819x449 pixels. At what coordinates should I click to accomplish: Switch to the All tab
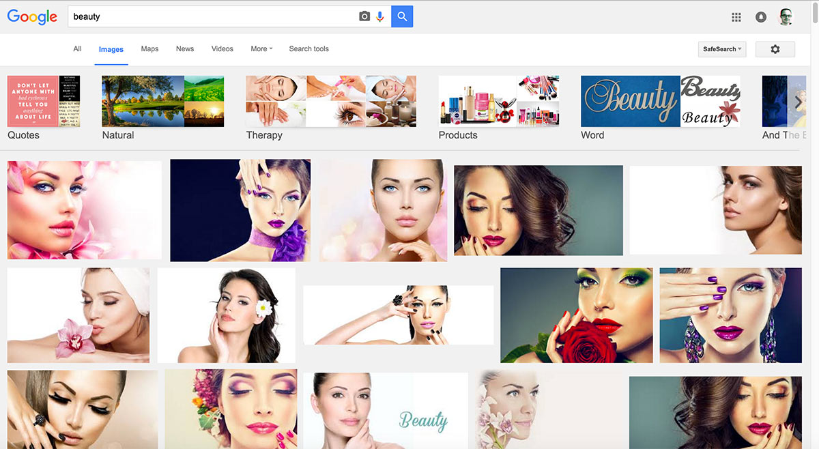click(77, 49)
